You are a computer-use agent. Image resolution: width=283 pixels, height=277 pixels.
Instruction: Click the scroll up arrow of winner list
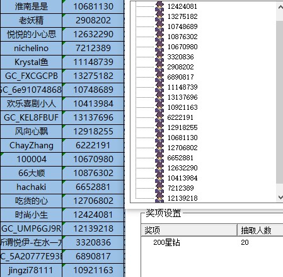point(280,8)
